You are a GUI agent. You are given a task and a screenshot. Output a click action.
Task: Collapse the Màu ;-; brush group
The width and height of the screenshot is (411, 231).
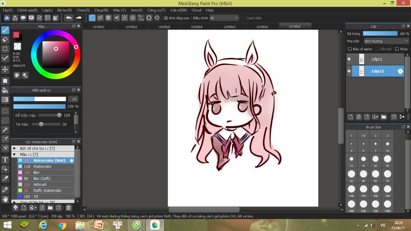[14, 154]
